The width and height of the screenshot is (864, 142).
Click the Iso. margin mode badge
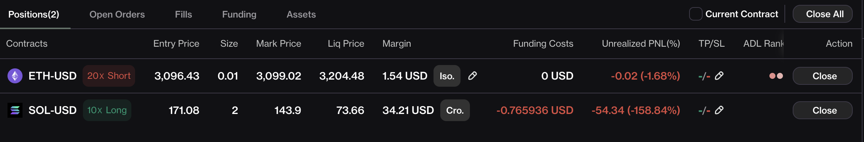coord(447,76)
